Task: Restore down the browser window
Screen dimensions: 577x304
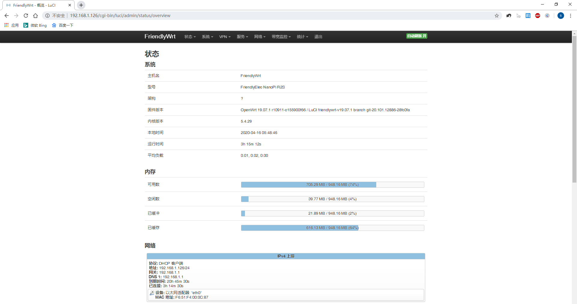Action: (x=556, y=4)
